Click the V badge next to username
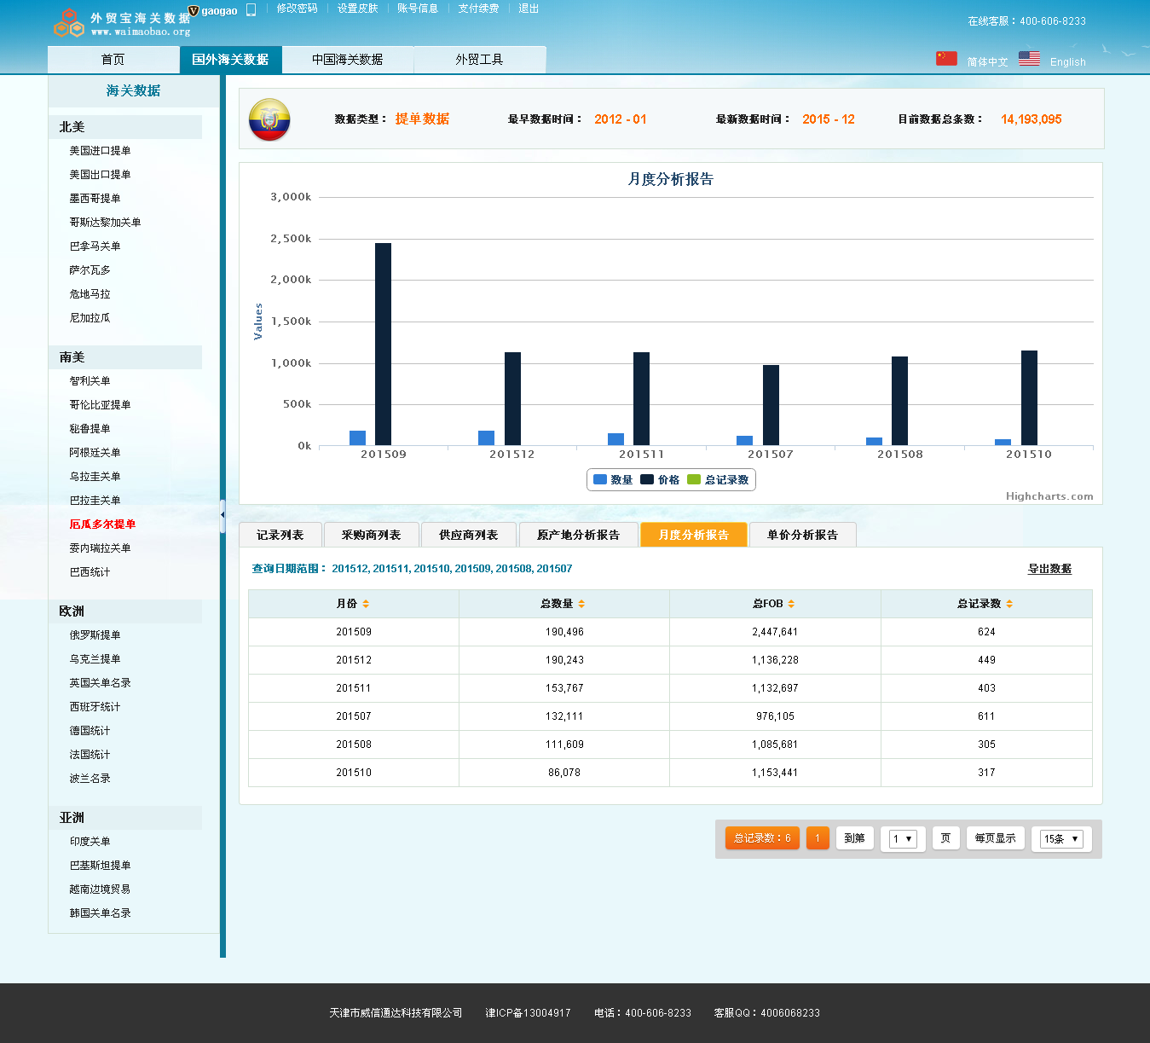Image resolution: width=1150 pixels, height=1043 pixels. tap(194, 10)
